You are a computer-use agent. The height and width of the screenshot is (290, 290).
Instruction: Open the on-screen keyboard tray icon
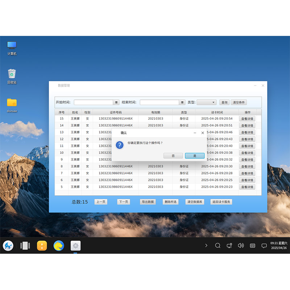pyautogui.click(x=252, y=246)
